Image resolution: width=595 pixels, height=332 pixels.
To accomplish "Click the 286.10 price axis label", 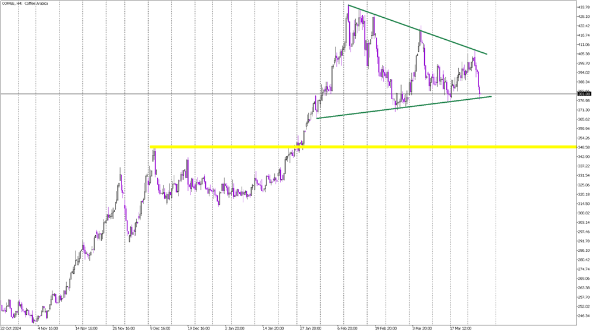I will point(584,250).
